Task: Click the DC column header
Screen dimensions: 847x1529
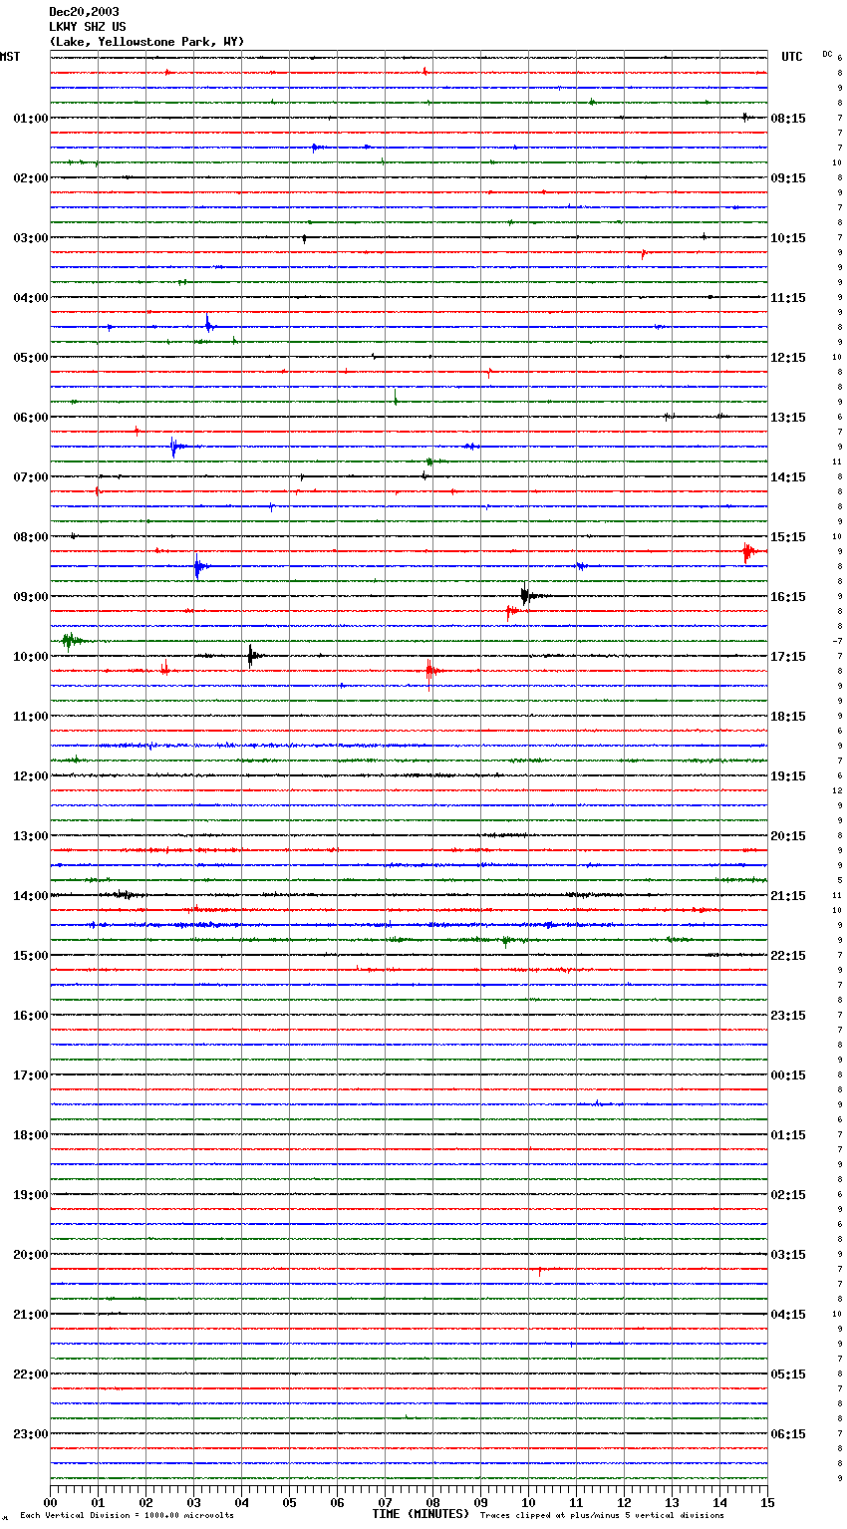Action: click(x=827, y=54)
